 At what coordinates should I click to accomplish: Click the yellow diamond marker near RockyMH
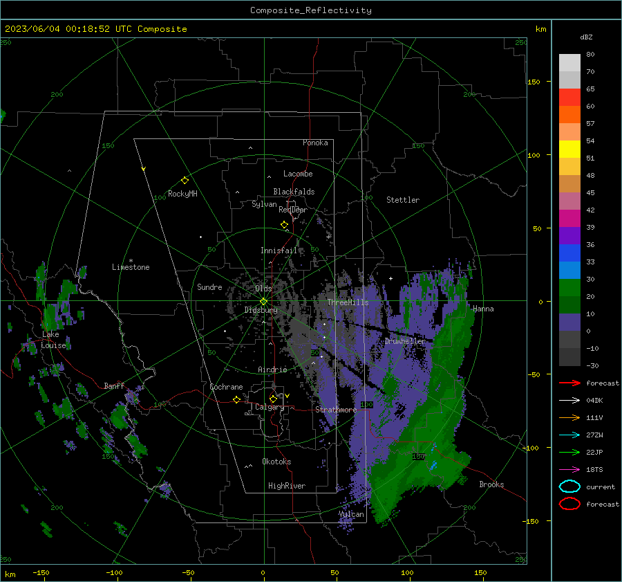click(185, 181)
